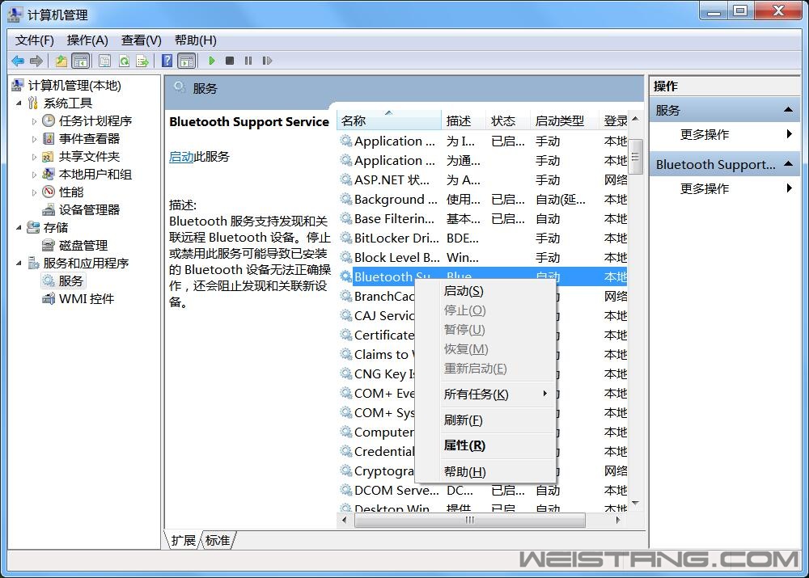
Task: Select the 计算机管理(本地) root node
Action: click(74, 86)
